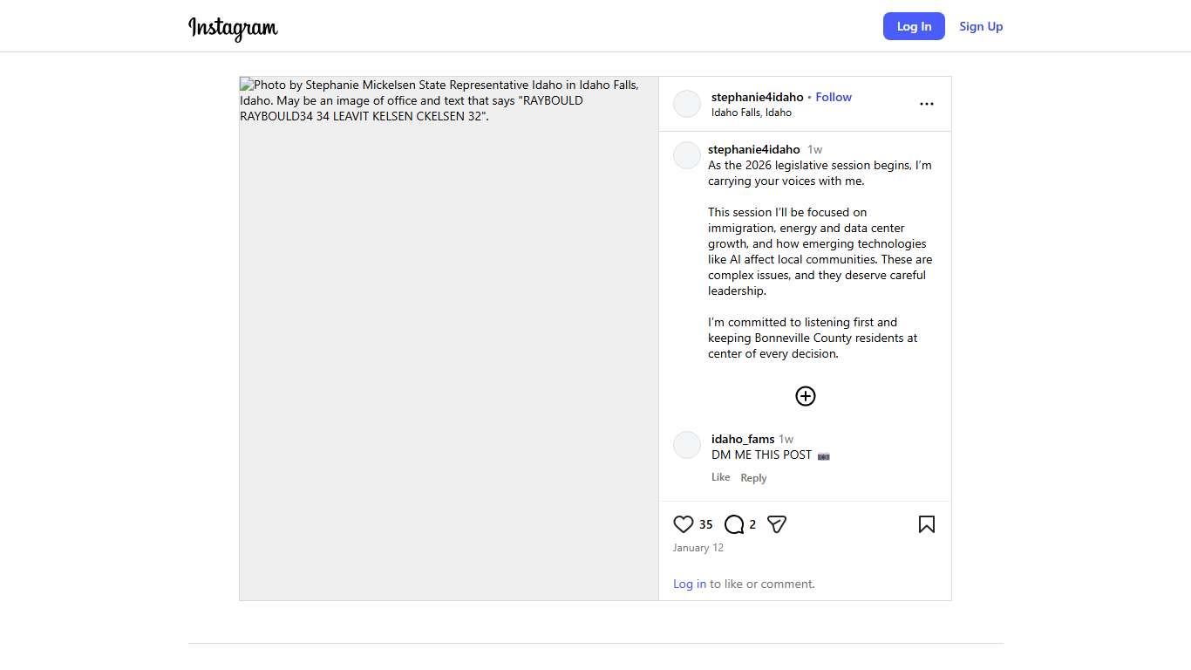Open comments via speech bubble icon
Image resolution: width=1191 pixels, height=670 pixels.
click(734, 524)
